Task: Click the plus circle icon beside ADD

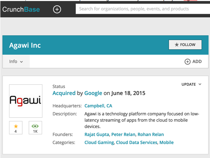Action: point(187,62)
